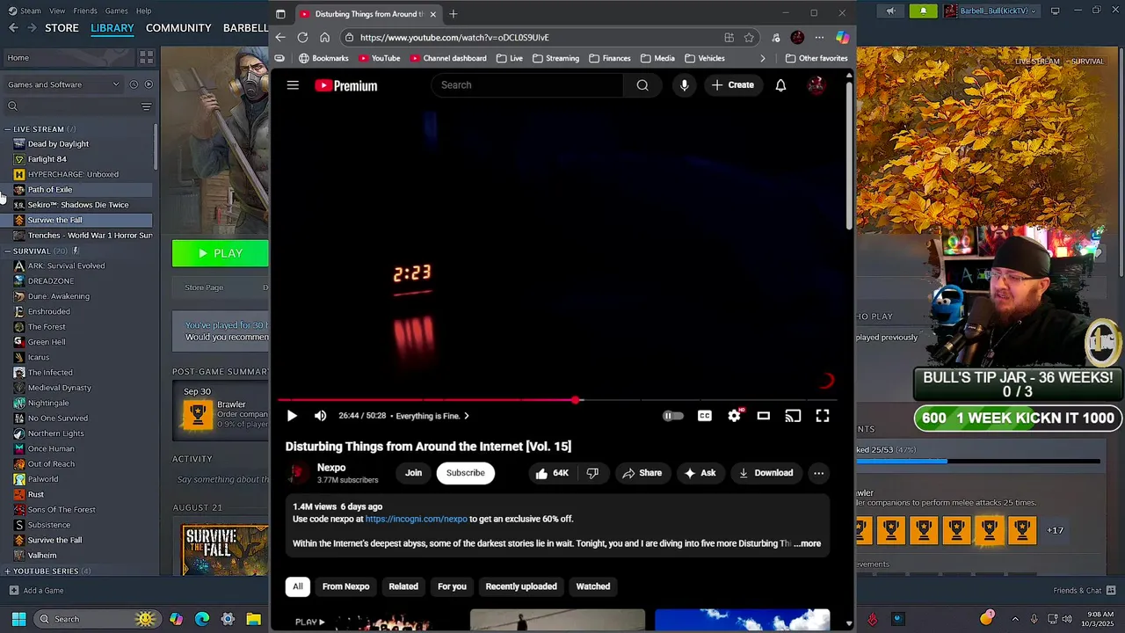
Task: Start voice search with microphone icon
Action: tap(684, 85)
